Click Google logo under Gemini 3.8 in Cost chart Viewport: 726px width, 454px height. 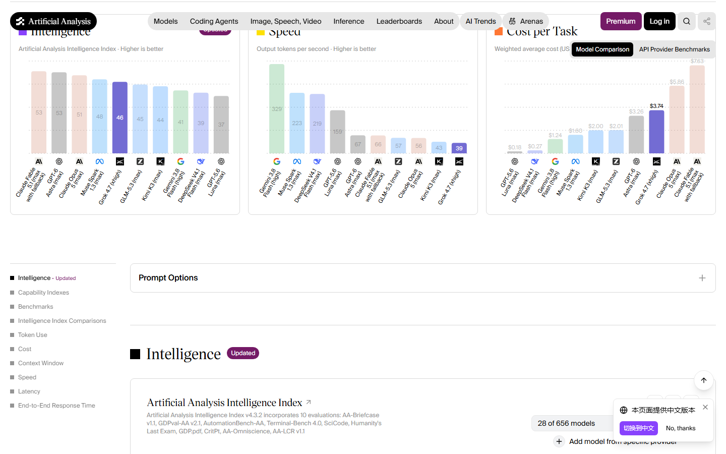(x=555, y=161)
